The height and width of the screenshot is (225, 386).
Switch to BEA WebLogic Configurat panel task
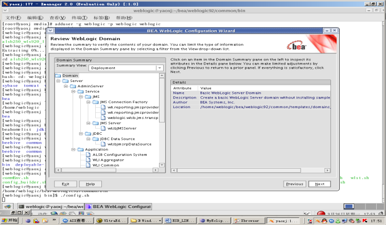tap(118, 207)
